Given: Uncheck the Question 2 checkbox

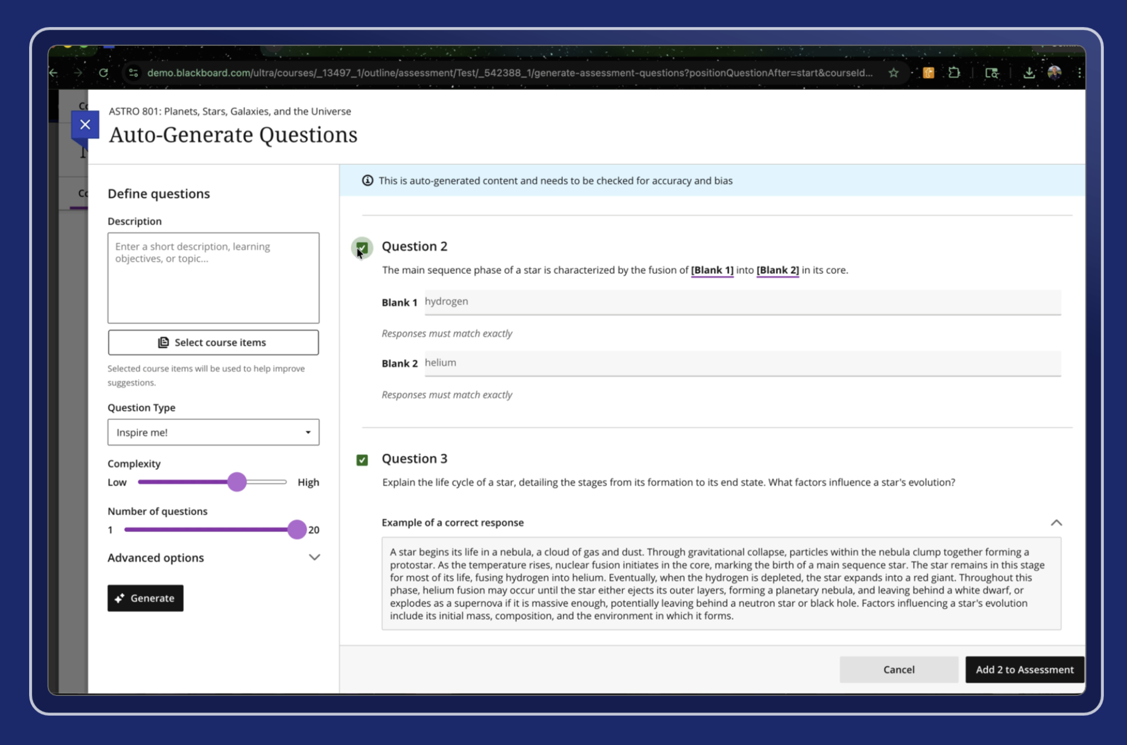Looking at the screenshot, I should coord(362,247).
